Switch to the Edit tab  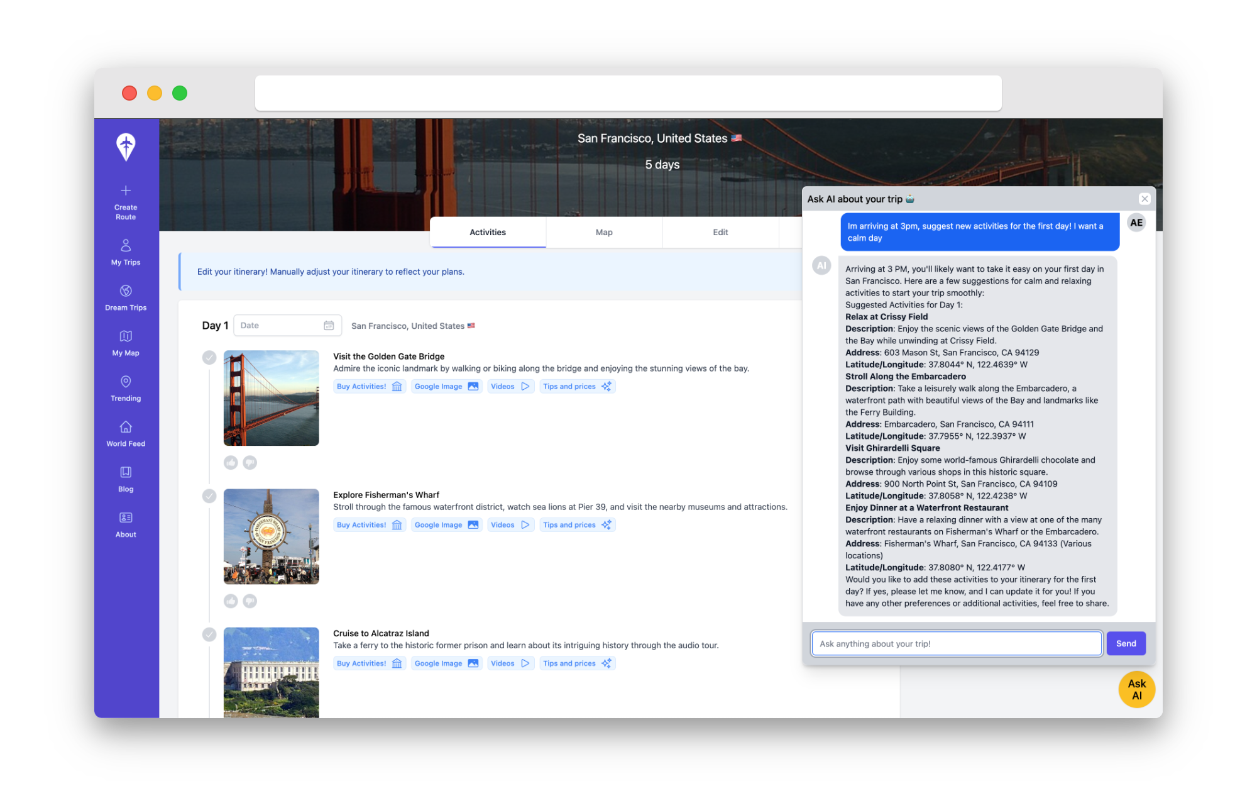tap(720, 232)
